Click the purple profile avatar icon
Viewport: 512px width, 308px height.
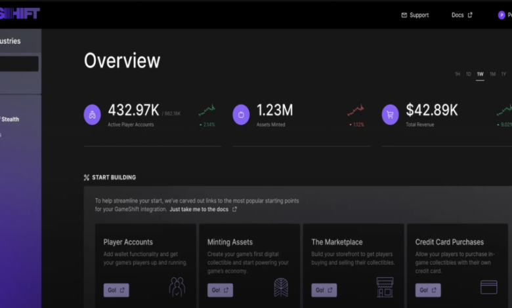point(501,15)
